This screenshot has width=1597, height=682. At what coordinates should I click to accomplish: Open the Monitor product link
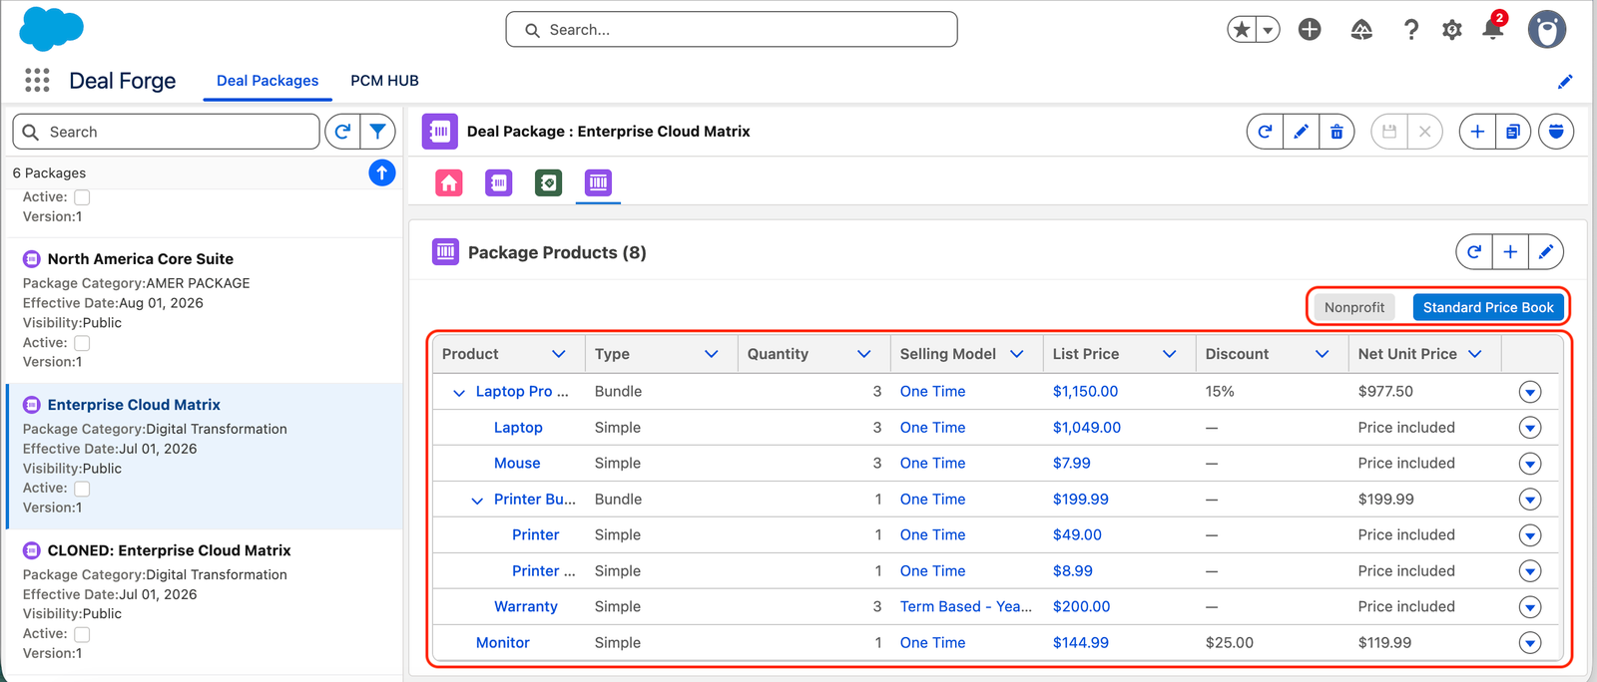pos(503,643)
